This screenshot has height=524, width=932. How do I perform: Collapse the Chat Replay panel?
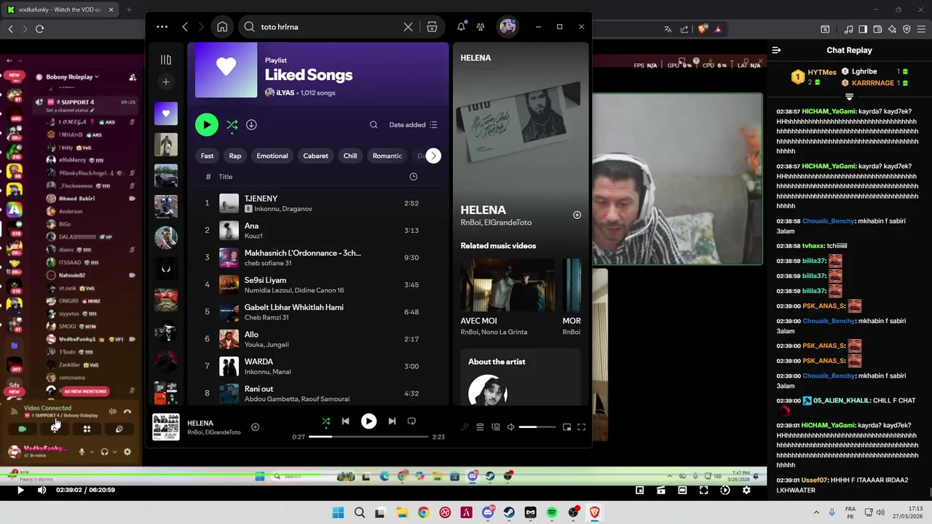tap(776, 50)
